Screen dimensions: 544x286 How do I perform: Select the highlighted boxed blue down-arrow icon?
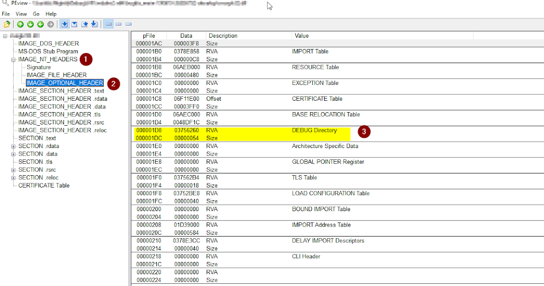pos(64,24)
